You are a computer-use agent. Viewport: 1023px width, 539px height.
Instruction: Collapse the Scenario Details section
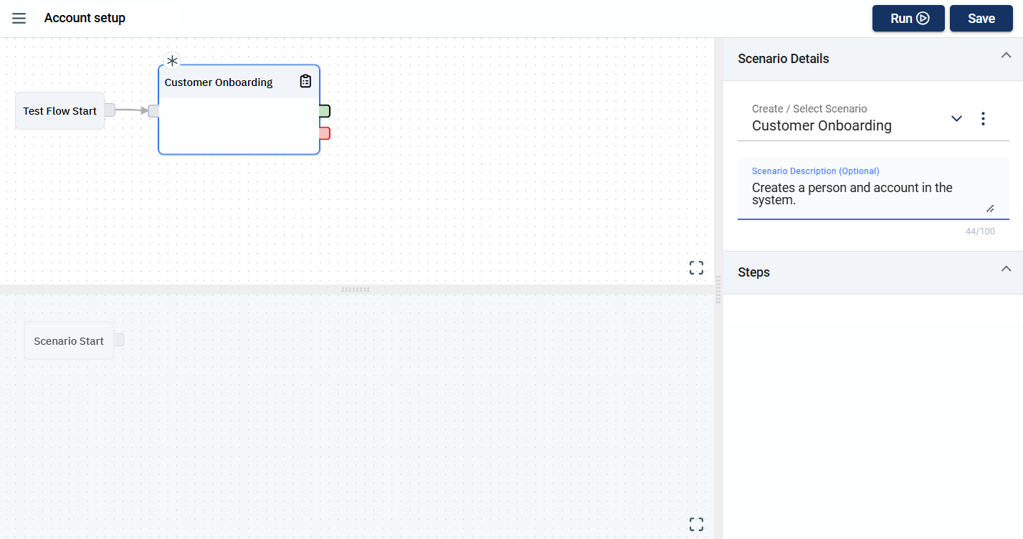[x=1006, y=56]
